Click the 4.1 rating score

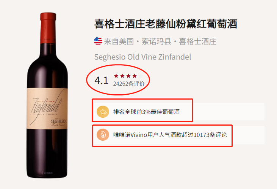click(102, 80)
